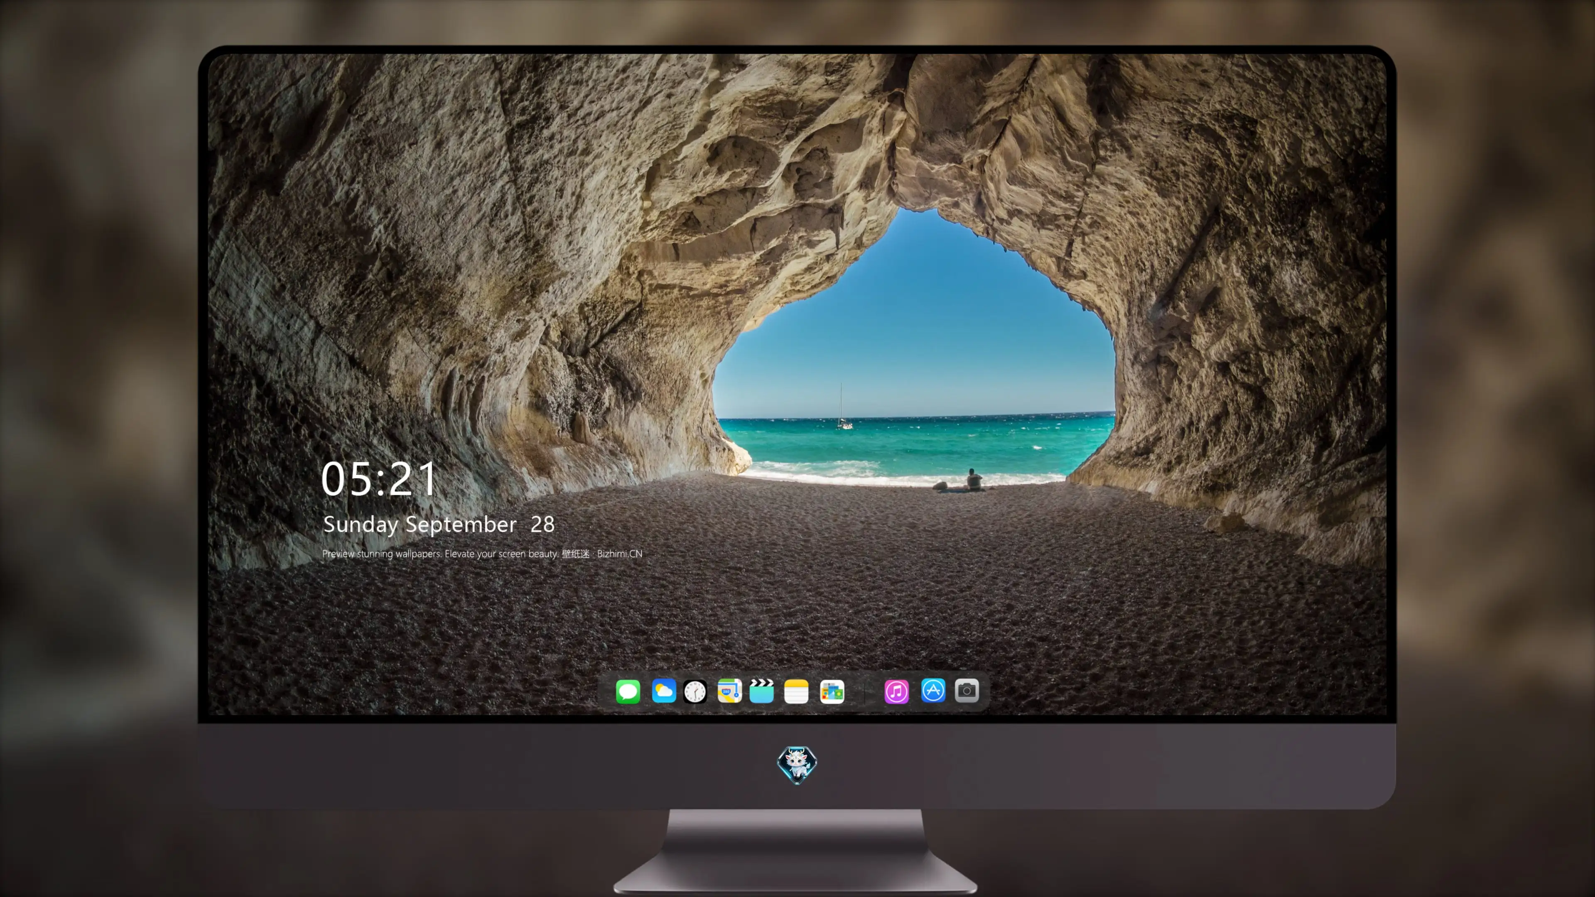Click the "Preview stunning wallpapers" caption line
Viewport: 1595px width, 897px height.
coord(482,554)
